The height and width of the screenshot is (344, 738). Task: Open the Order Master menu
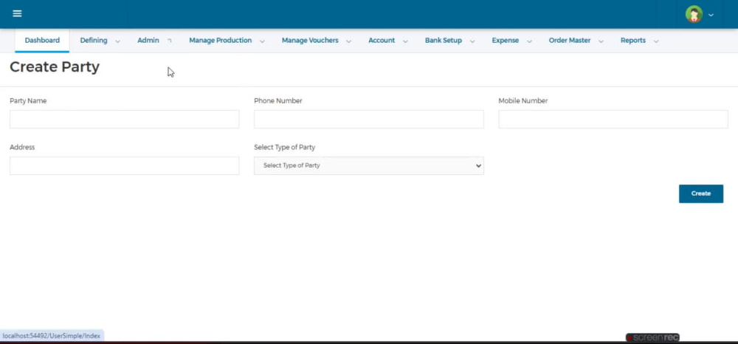pyautogui.click(x=570, y=41)
